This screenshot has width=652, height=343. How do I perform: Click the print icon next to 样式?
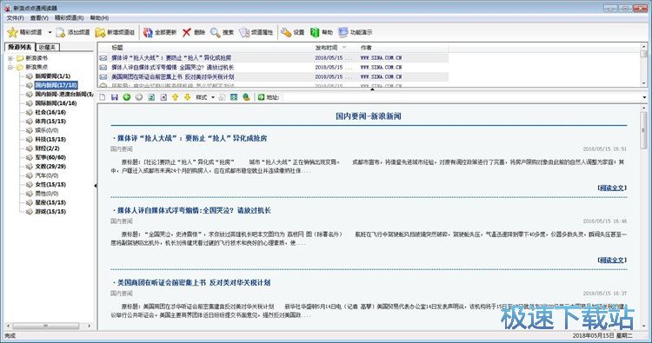pyautogui.click(x=222, y=97)
